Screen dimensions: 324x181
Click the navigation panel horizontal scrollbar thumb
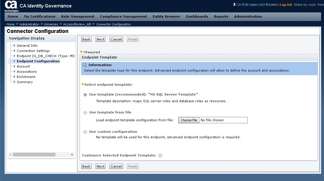34,154
